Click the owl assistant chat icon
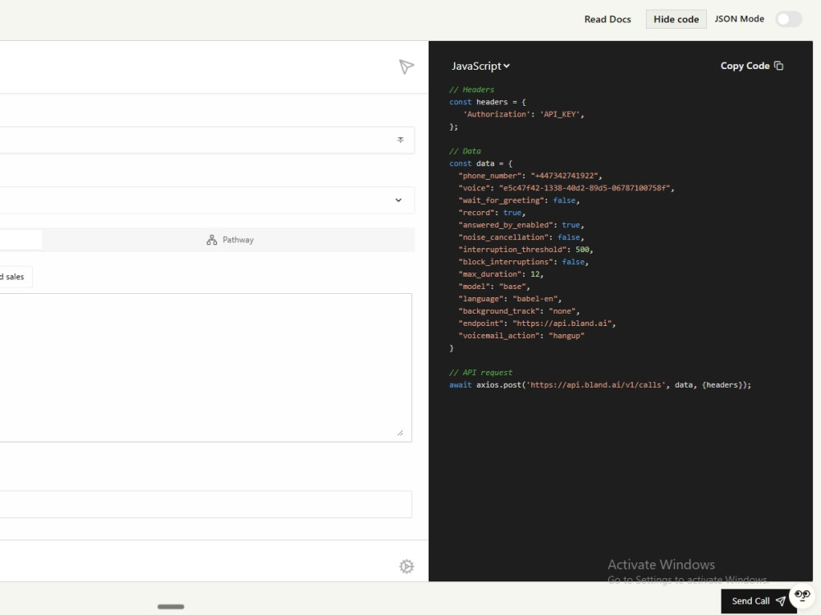The width and height of the screenshot is (821, 615). 802,595
